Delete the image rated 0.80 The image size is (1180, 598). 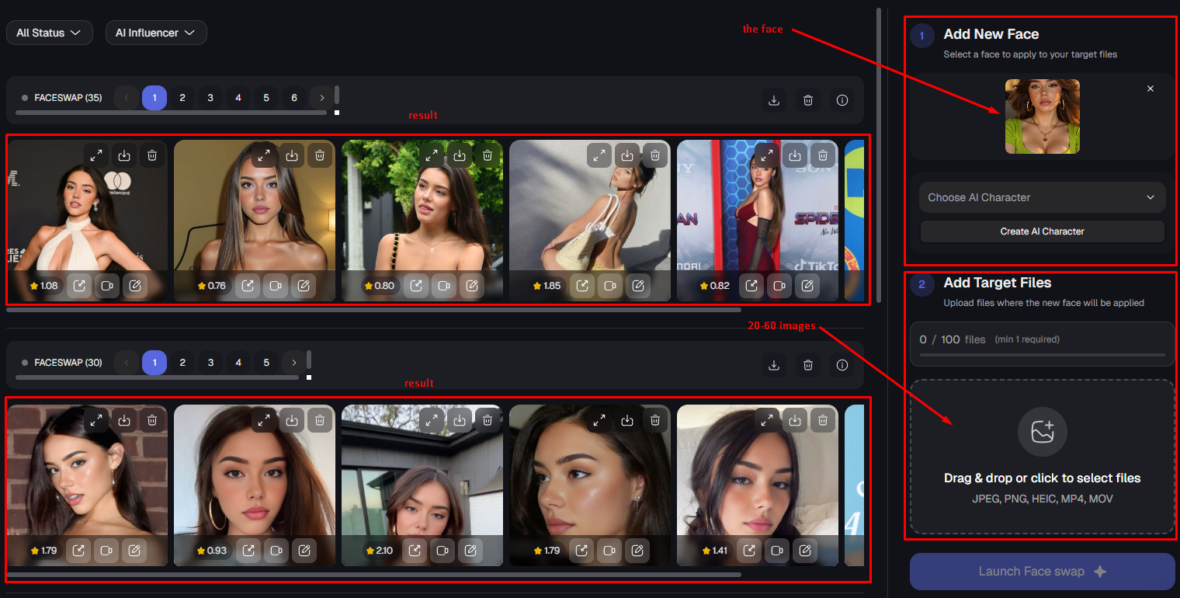pos(488,155)
